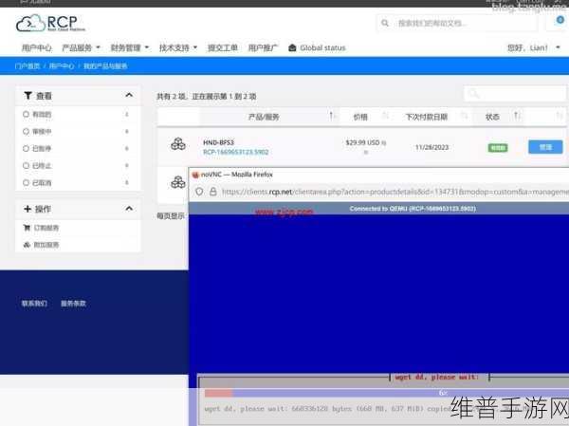Screen dimensions: 569x426
Task: Click the RCP cloud logo
Action: [50, 23]
